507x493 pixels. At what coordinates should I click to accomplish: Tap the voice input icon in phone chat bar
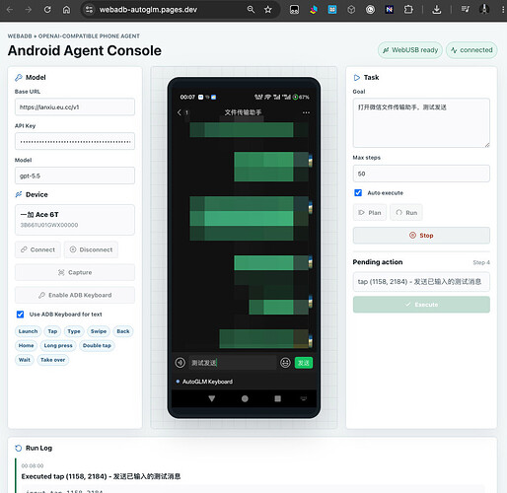click(x=180, y=363)
